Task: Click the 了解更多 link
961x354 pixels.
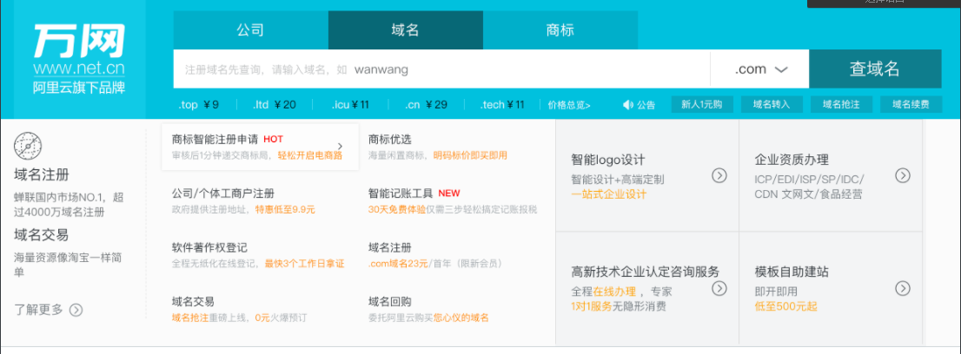Action: pos(38,310)
